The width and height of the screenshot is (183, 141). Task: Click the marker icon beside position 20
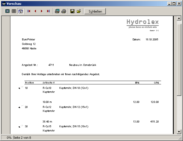pos(20,107)
